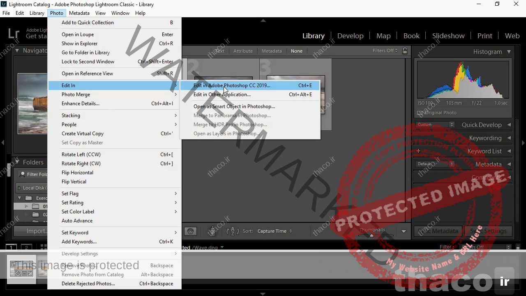Open the Wave.dng filmstrip source dropdown
526x296 pixels.
222,247
